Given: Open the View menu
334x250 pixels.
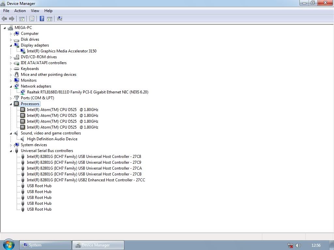Looking at the screenshot, I should [35, 11].
